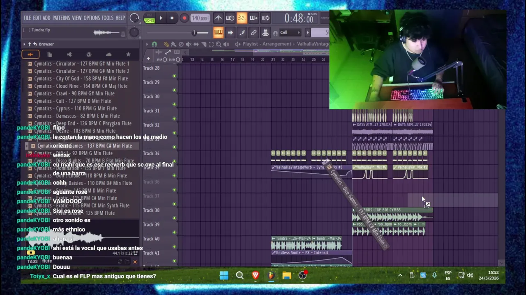Click the link to controller icon

[254, 32]
